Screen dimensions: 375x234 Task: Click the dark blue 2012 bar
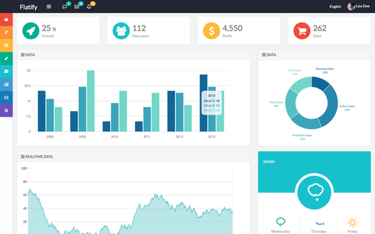coord(171,111)
